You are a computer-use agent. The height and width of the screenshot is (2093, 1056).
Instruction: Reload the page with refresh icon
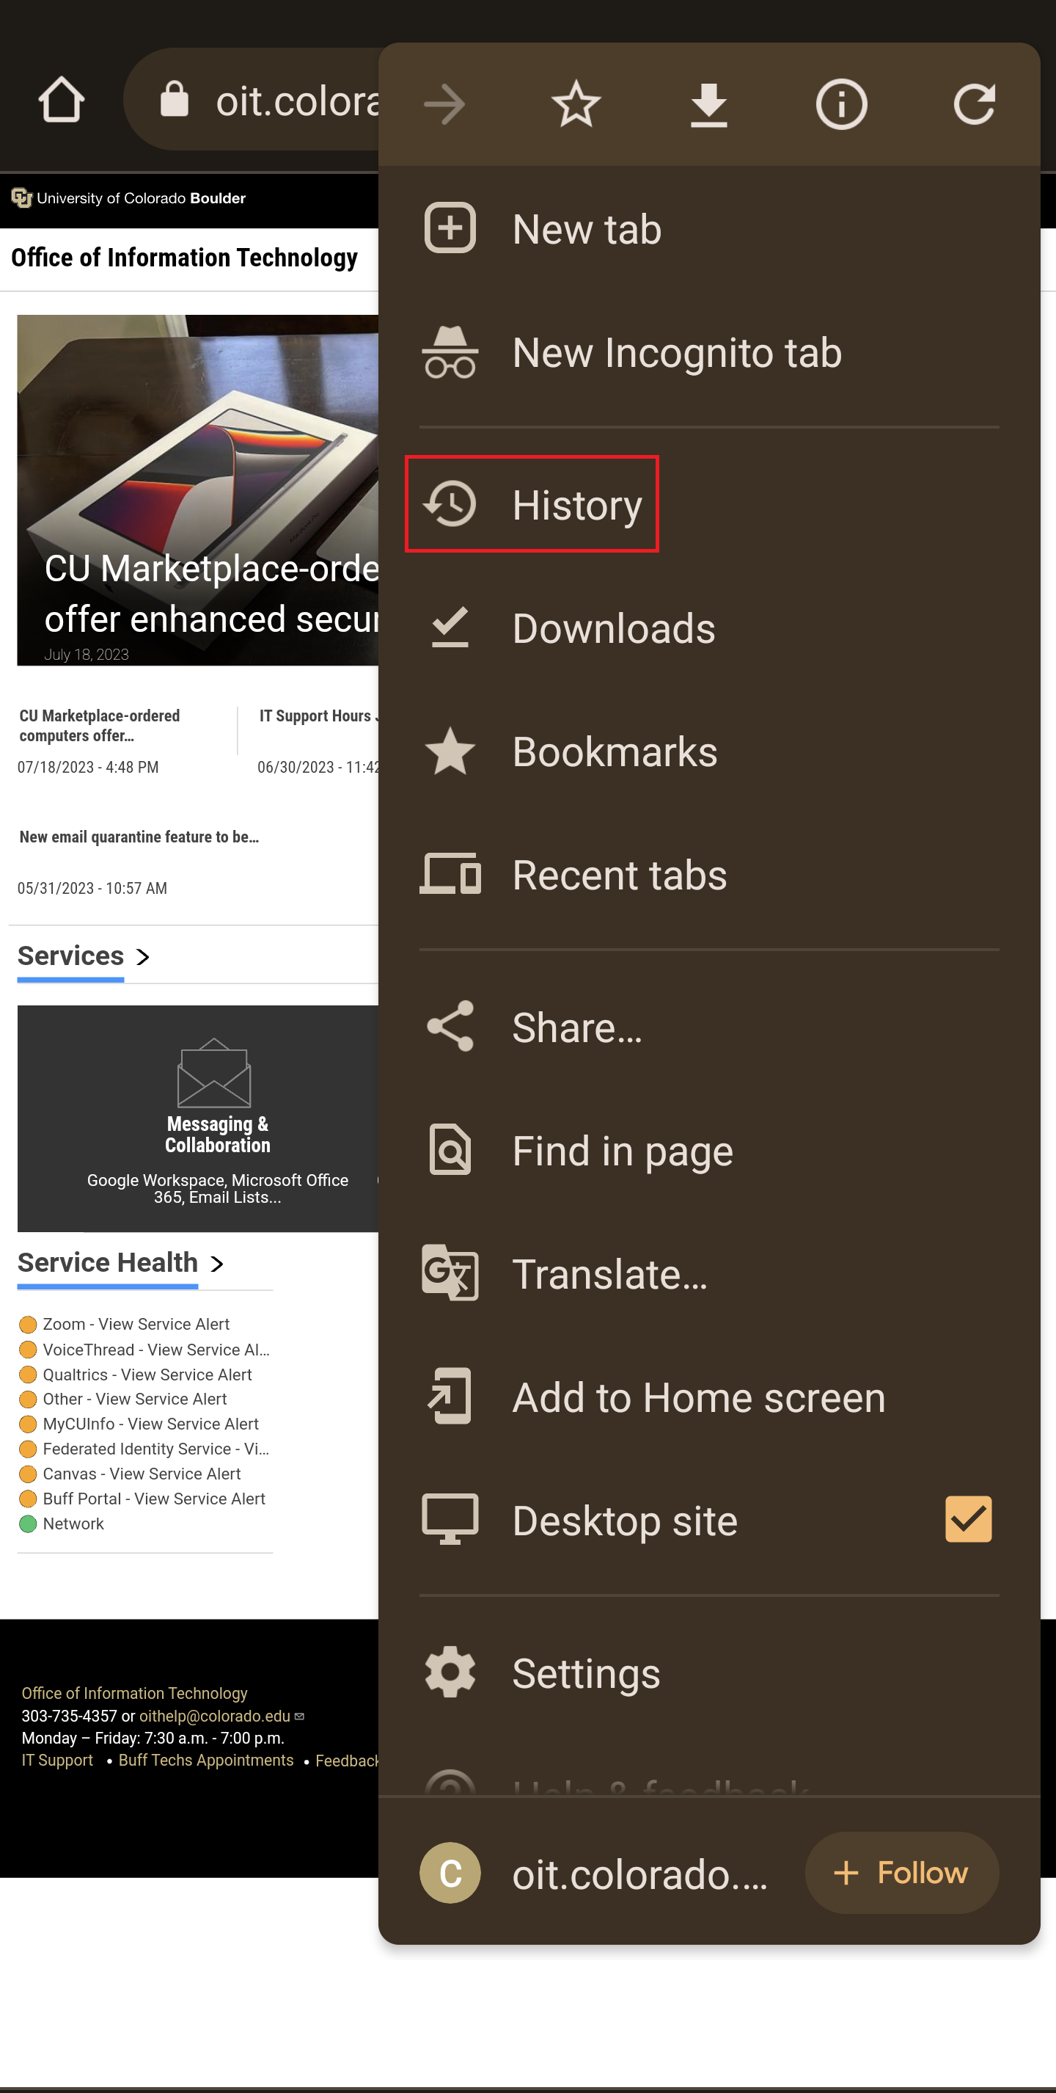click(973, 104)
